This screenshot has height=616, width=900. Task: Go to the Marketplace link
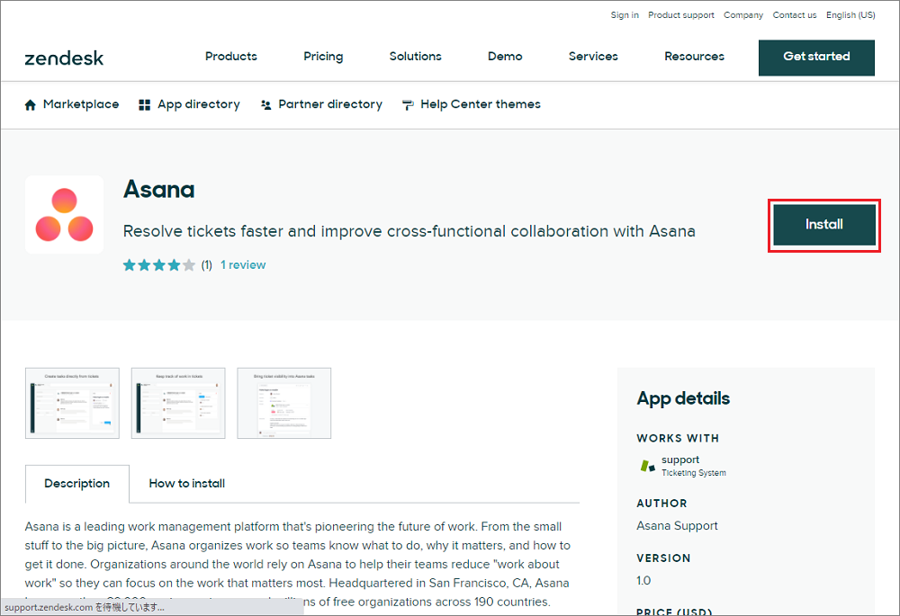point(81,104)
